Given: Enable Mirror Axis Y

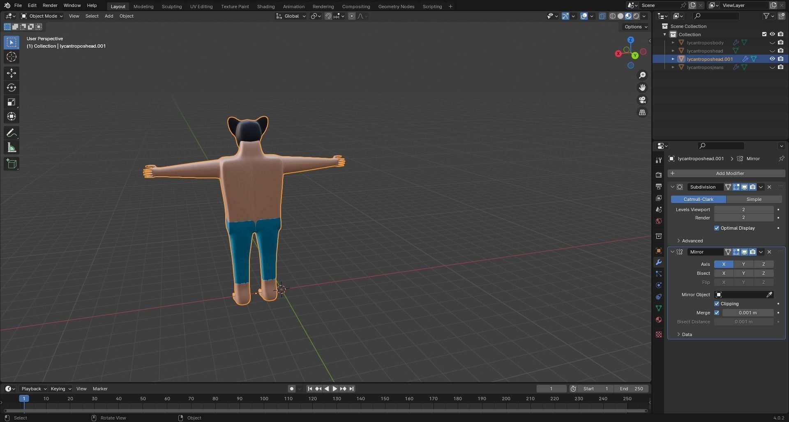Looking at the screenshot, I should tap(743, 264).
